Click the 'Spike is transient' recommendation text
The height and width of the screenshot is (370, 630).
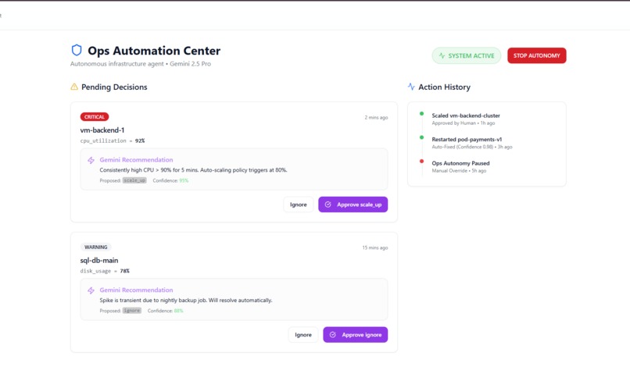point(186,301)
